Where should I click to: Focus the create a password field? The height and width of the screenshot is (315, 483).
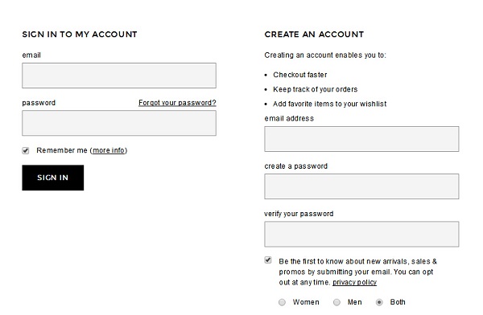tap(361, 186)
